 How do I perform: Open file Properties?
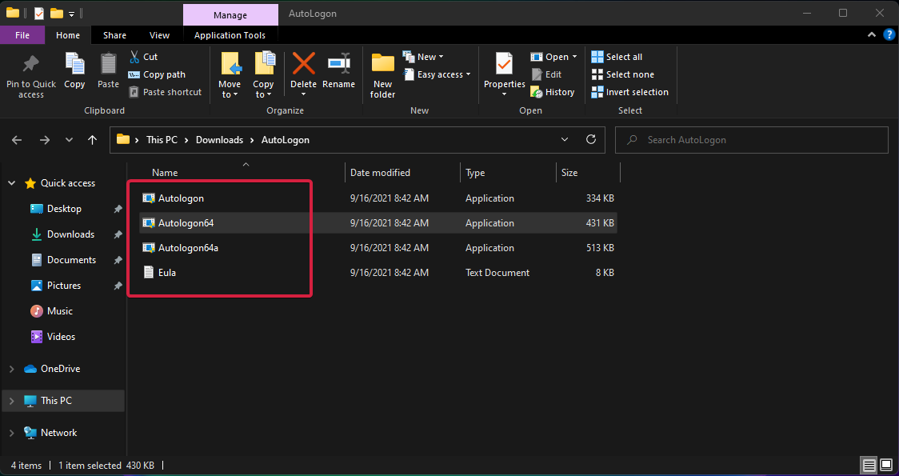pos(505,74)
